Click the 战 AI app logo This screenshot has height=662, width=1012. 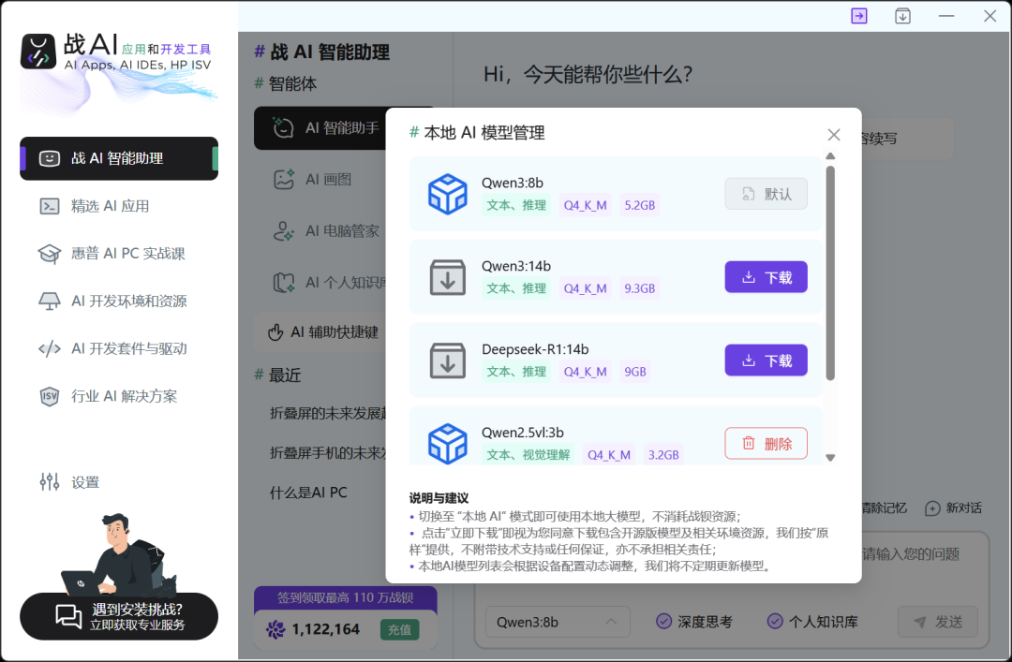tap(38, 51)
